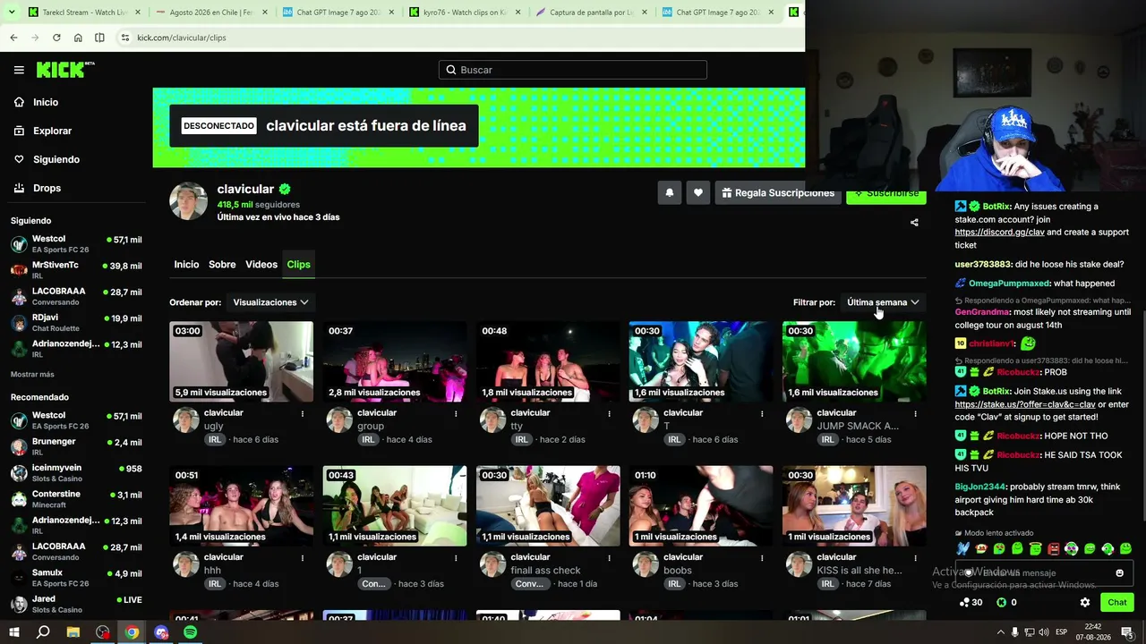Click Mostrar más under Siguiendo
Image resolution: width=1146 pixels, height=644 pixels.
(x=32, y=374)
